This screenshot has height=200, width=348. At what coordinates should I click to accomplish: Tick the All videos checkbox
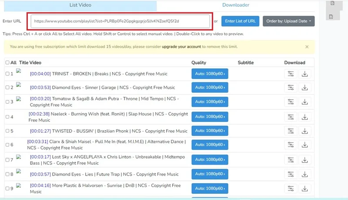7,62
